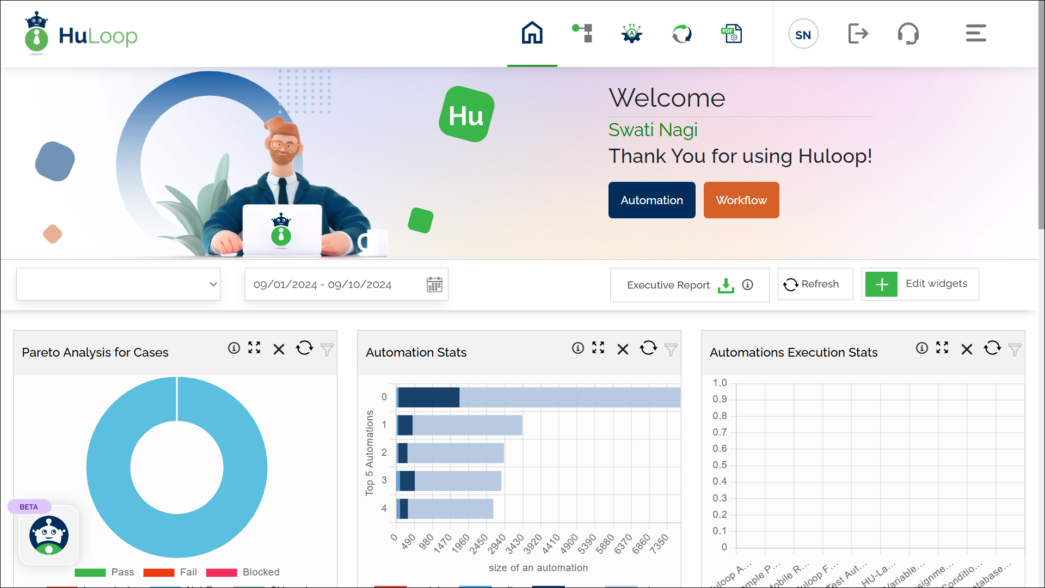Open the hamburger menu

coord(976,33)
